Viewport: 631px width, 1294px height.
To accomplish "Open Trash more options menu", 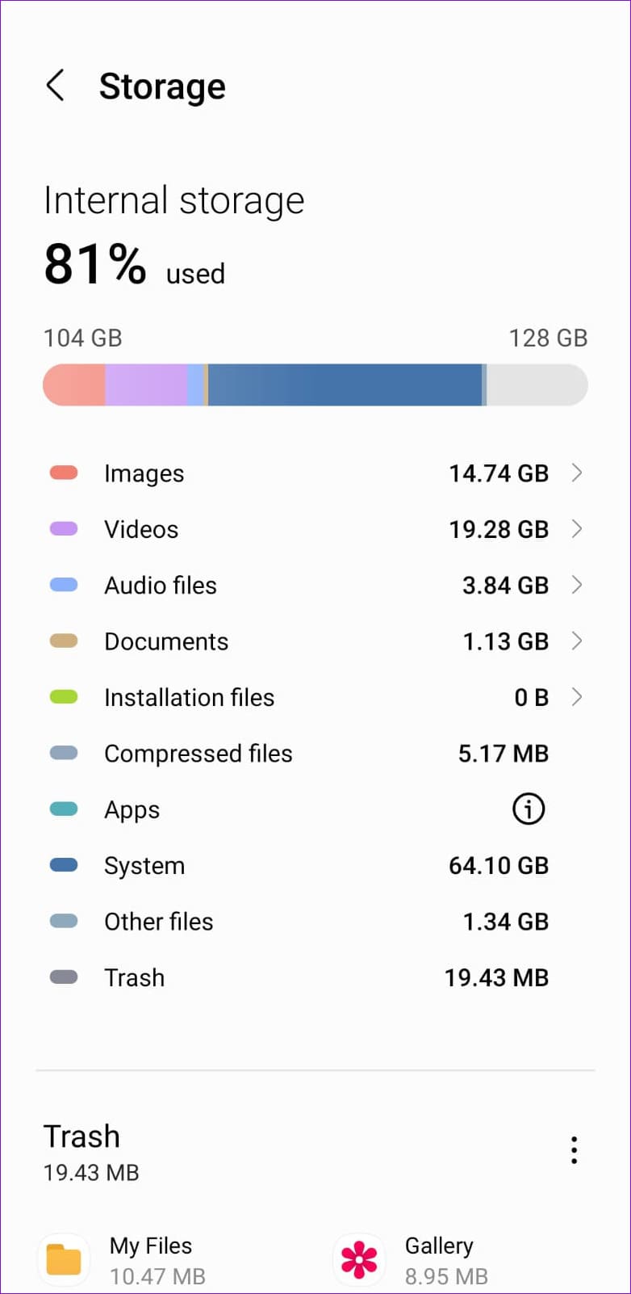I will [x=574, y=1149].
